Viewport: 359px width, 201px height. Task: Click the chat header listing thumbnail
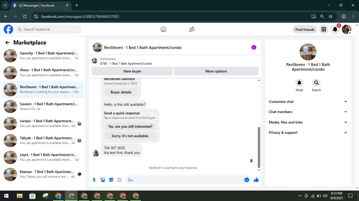[x=98, y=47]
